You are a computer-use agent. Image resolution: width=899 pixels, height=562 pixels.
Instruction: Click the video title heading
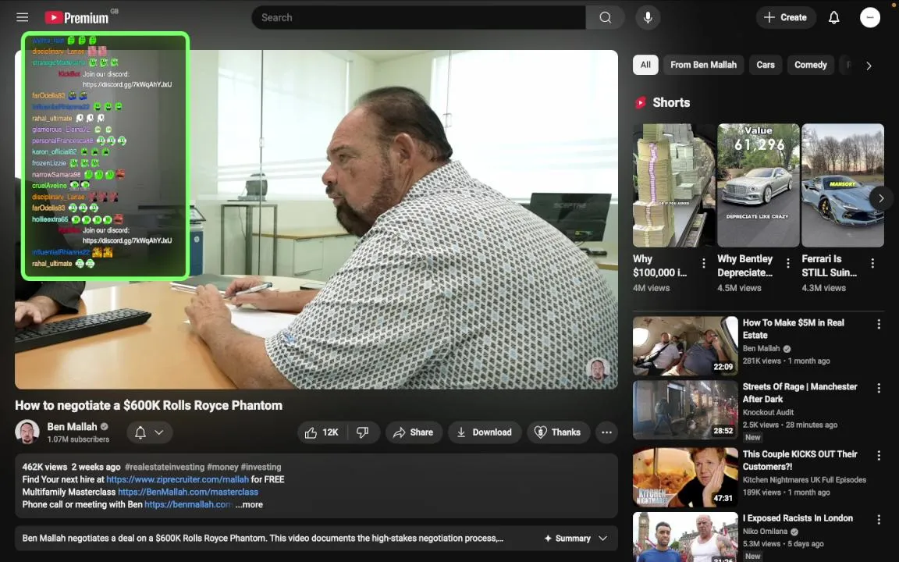(148, 405)
